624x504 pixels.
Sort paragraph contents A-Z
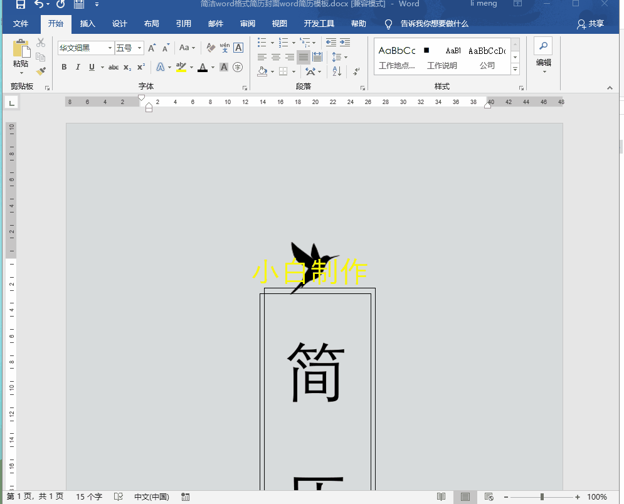coord(337,71)
